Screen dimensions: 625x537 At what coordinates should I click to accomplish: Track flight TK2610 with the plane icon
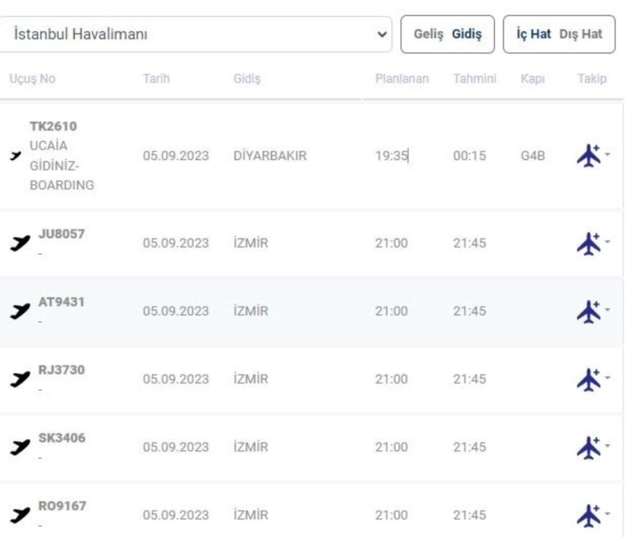[589, 156]
